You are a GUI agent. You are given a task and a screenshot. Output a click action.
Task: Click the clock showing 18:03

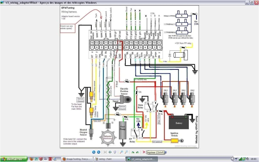(x=254, y=159)
